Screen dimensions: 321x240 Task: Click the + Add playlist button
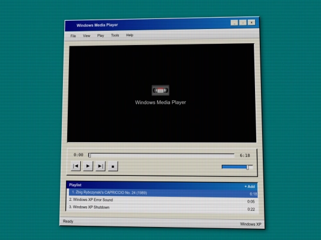[x=250, y=186]
